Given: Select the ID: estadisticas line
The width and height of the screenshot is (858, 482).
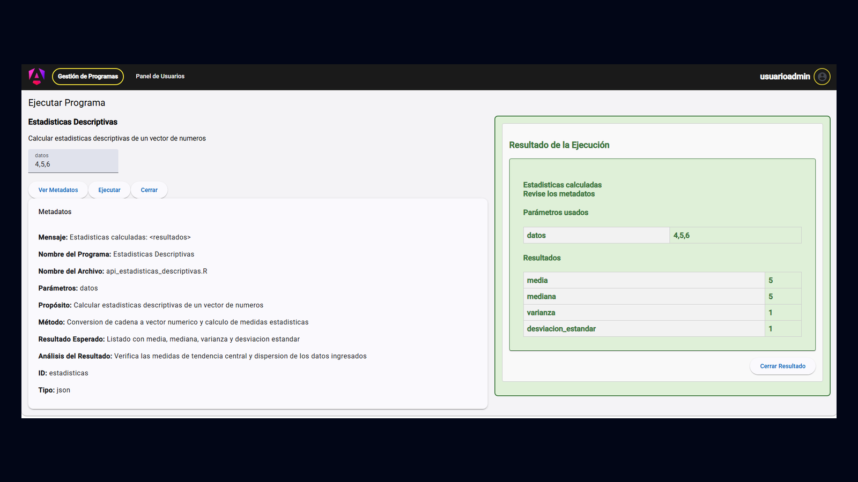Looking at the screenshot, I should [63, 373].
